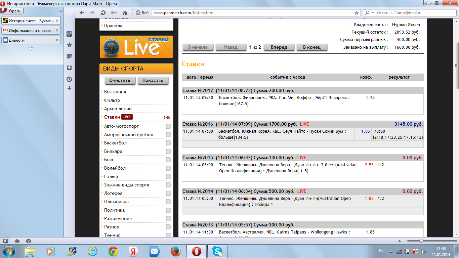Expand the search engine selector dropdown

click(370, 13)
